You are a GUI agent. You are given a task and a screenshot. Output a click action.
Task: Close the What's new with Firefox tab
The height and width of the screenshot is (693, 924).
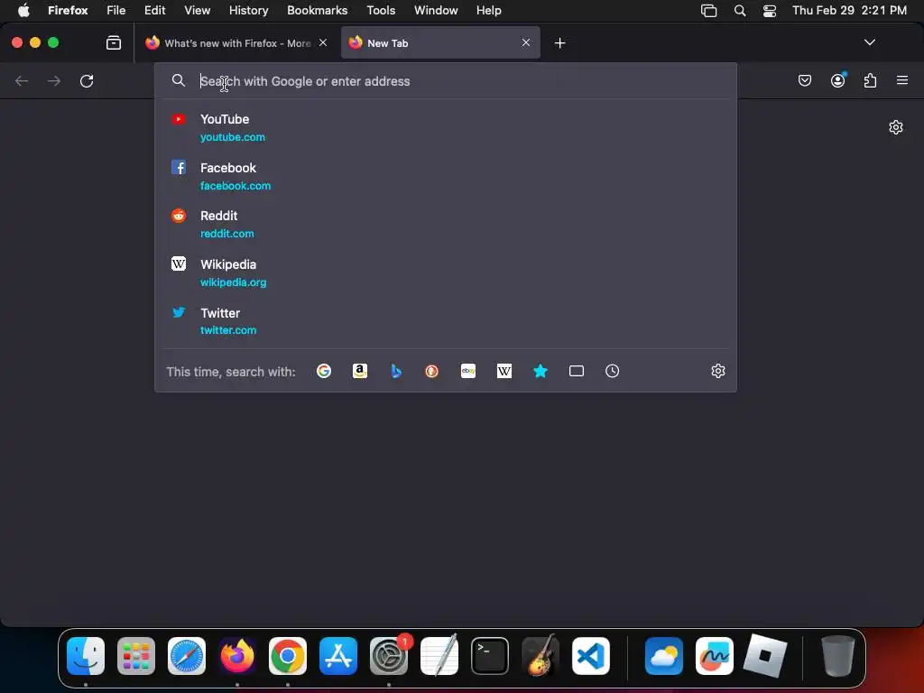tap(323, 42)
